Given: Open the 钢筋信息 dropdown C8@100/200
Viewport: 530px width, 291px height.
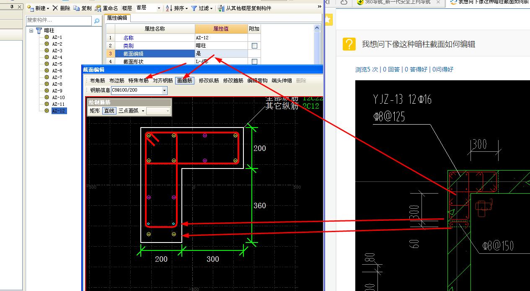Looking at the screenshot, I should (x=164, y=90).
